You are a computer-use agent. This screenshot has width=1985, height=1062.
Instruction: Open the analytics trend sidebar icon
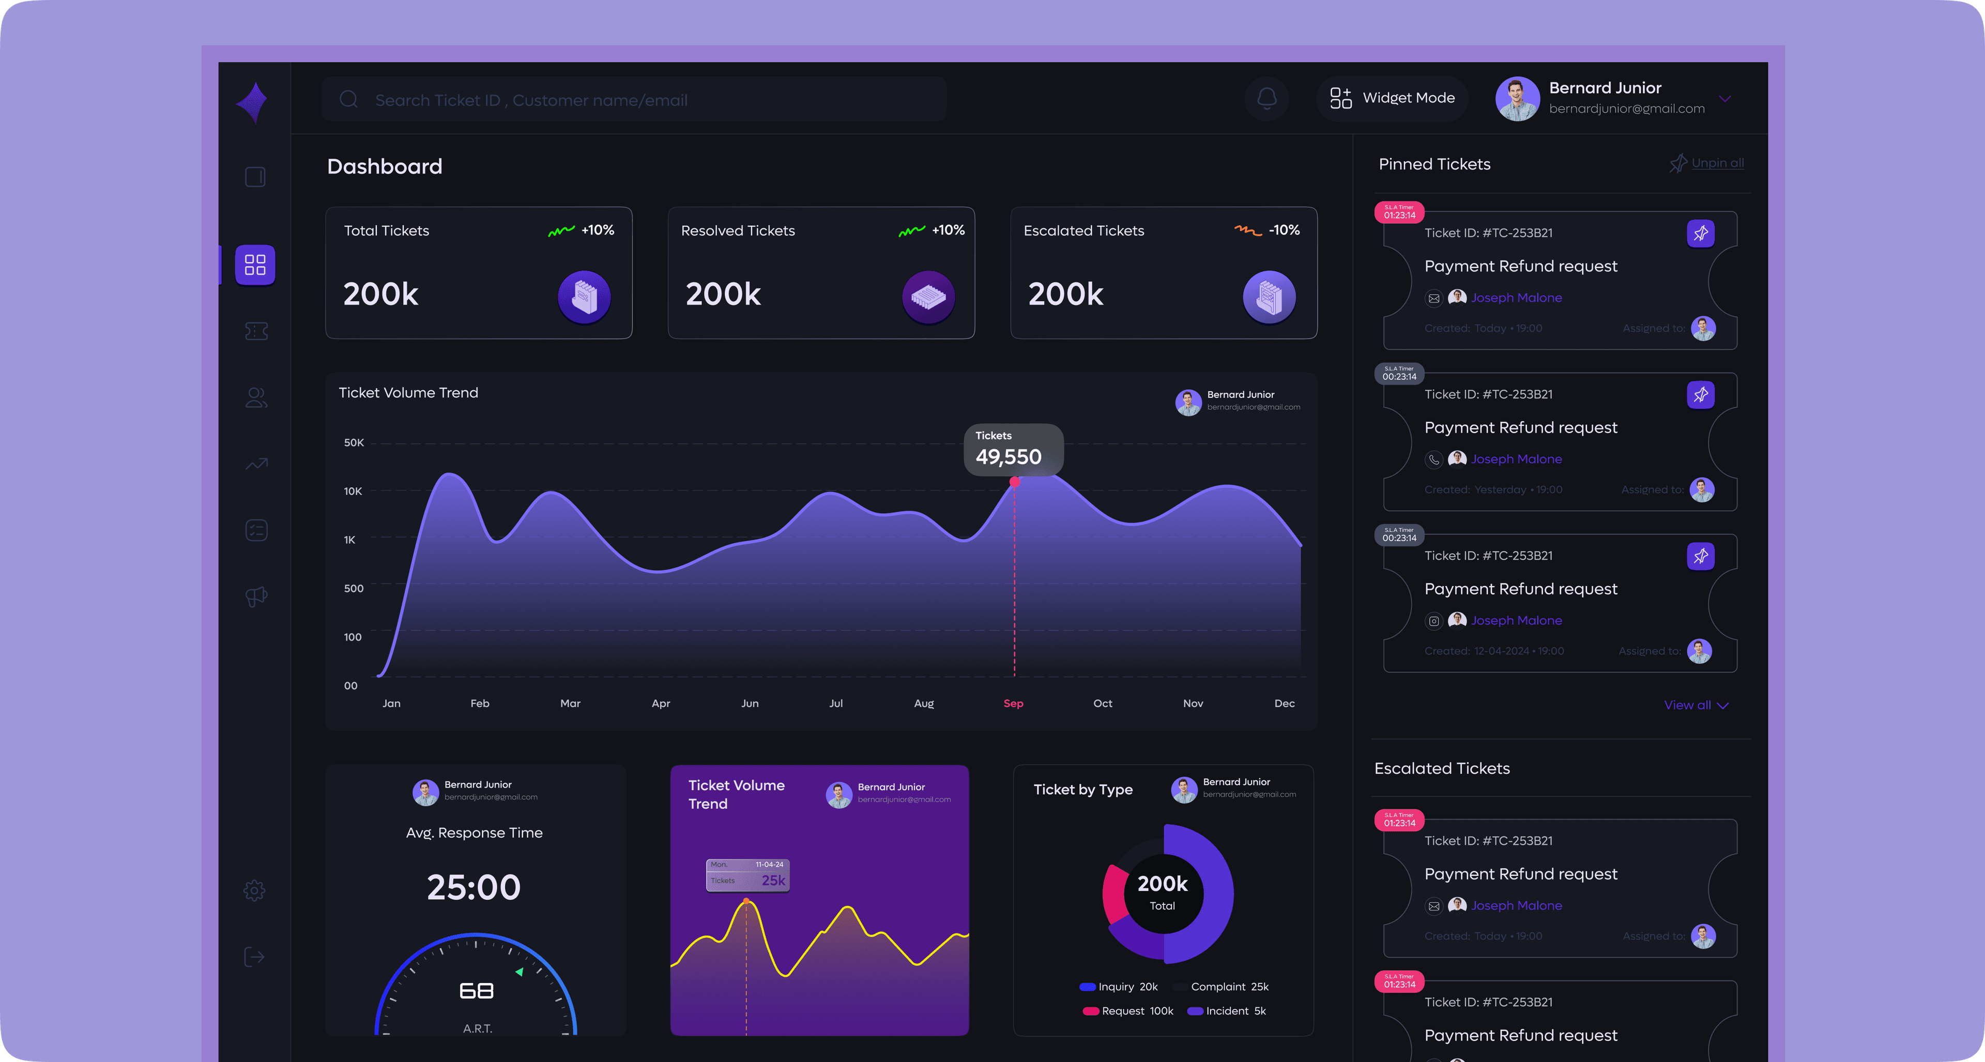[x=256, y=464]
